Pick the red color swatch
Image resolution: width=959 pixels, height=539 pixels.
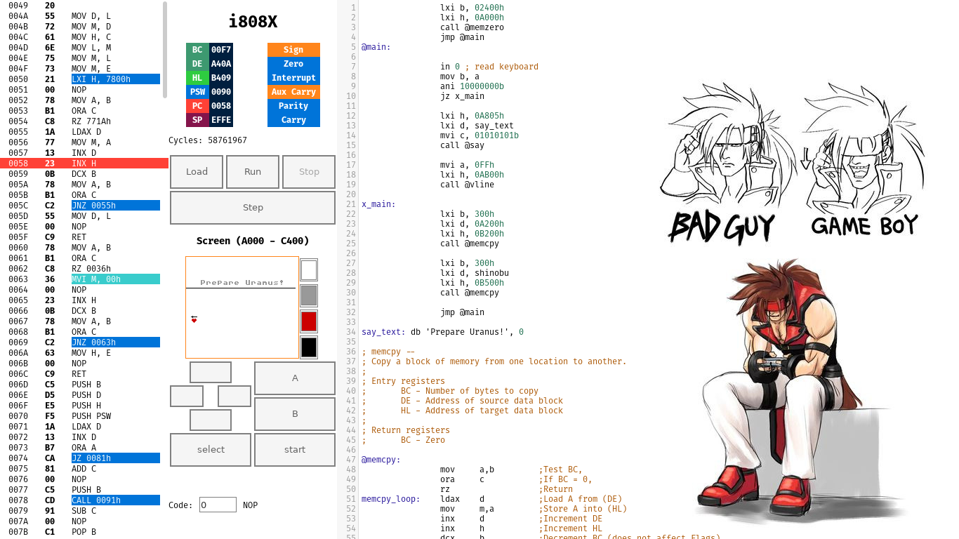click(x=309, y=321)
